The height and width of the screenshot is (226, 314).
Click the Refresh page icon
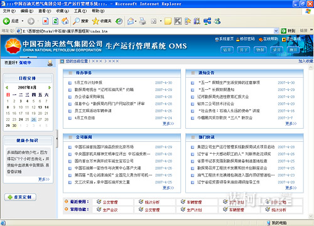pyautogui.click(x=55, y=21)
